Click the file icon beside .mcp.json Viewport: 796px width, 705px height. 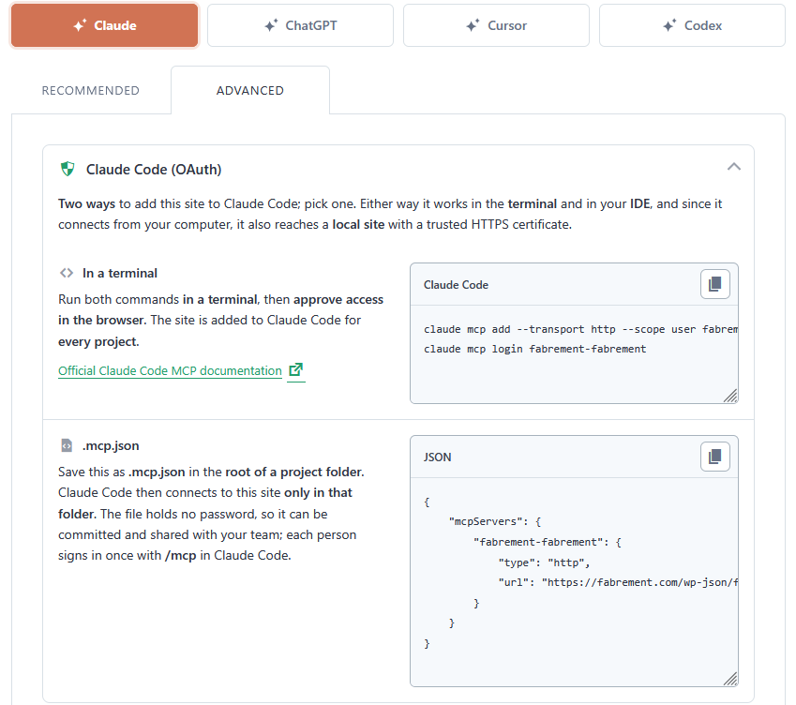(67, 445)
